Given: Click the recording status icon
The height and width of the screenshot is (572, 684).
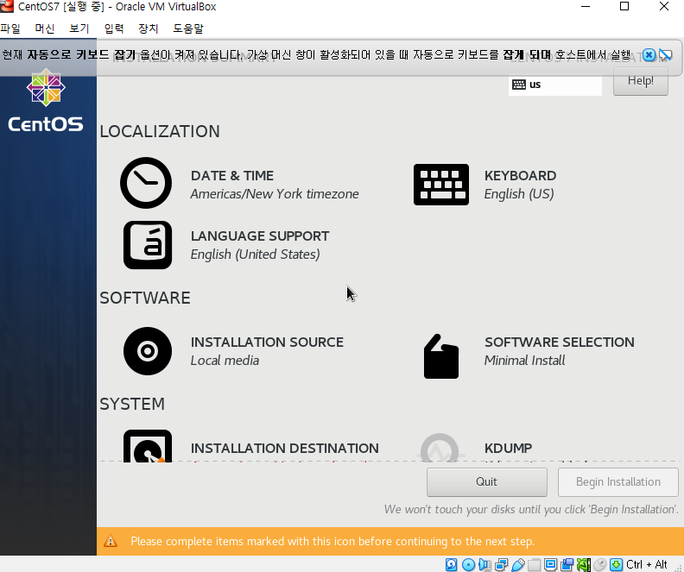Looking at the screenshot, I should tap(567, 564).
